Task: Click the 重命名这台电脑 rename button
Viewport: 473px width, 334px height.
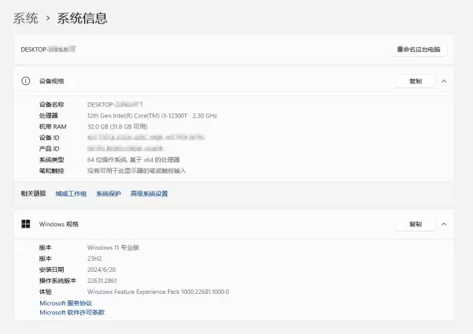Action: [x=419, y=50]
